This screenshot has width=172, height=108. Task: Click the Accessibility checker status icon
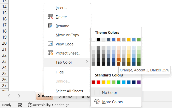[30, 105]
